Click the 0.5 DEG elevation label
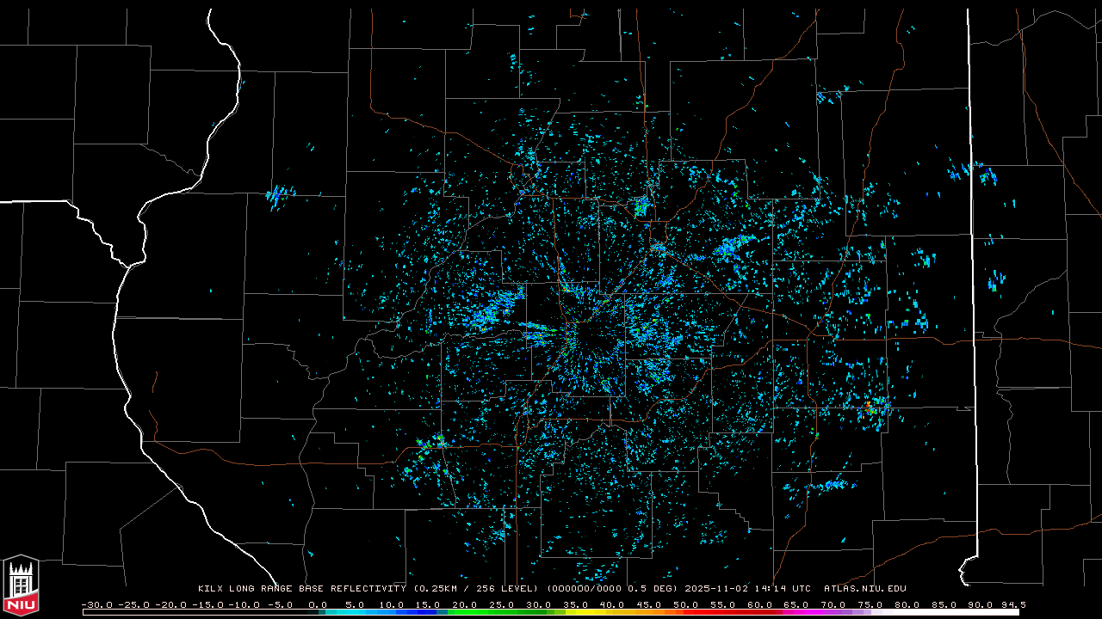 pos(652,589)
